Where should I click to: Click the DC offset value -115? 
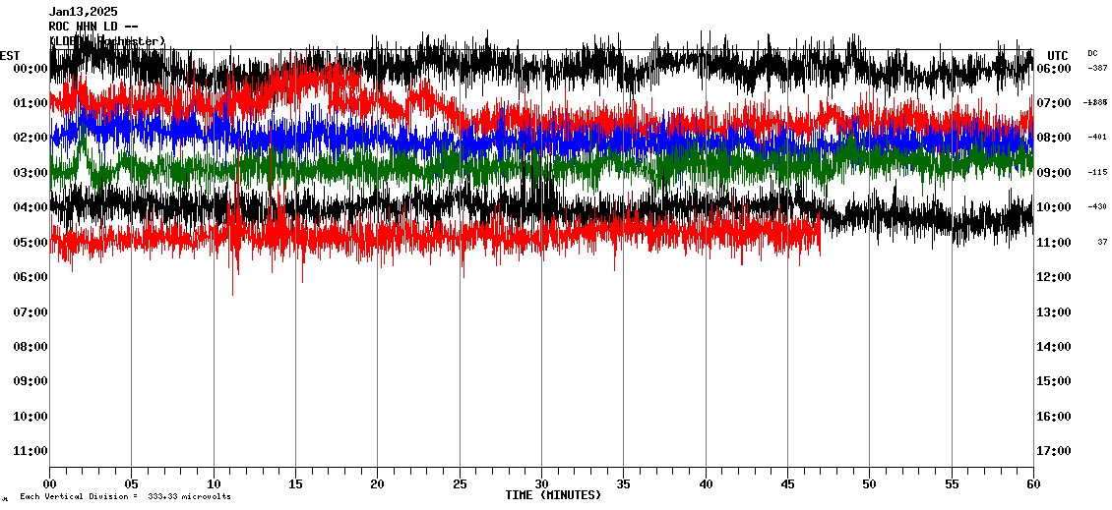pyautogui.click(x=1098, y=173)
